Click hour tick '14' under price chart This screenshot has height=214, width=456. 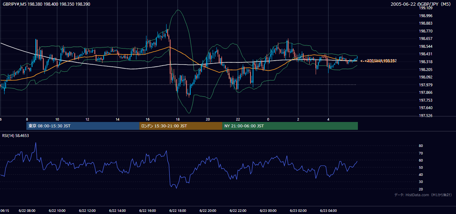coord(117,119)
